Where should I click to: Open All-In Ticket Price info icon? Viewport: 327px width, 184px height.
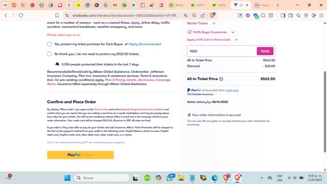[221, 79]
